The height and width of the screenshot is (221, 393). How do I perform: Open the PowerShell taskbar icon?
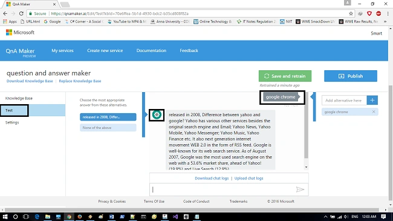(122, 217)
